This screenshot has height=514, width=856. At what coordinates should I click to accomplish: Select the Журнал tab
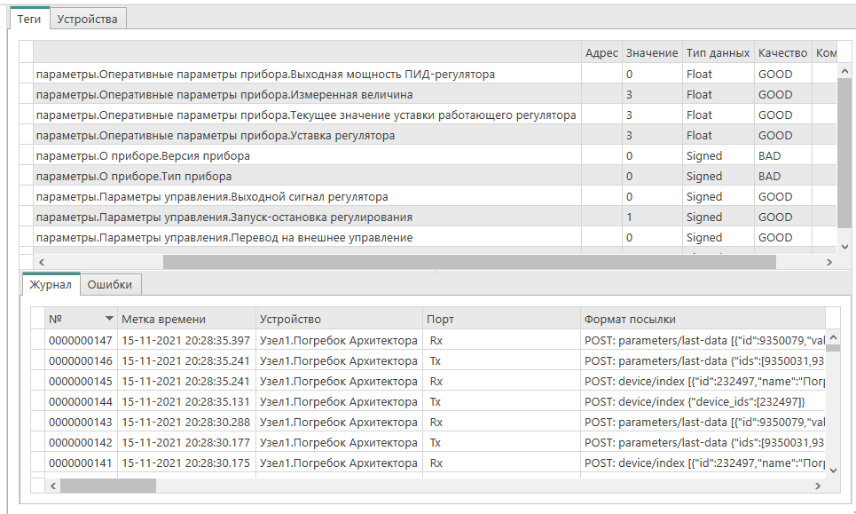click(50, 284)
